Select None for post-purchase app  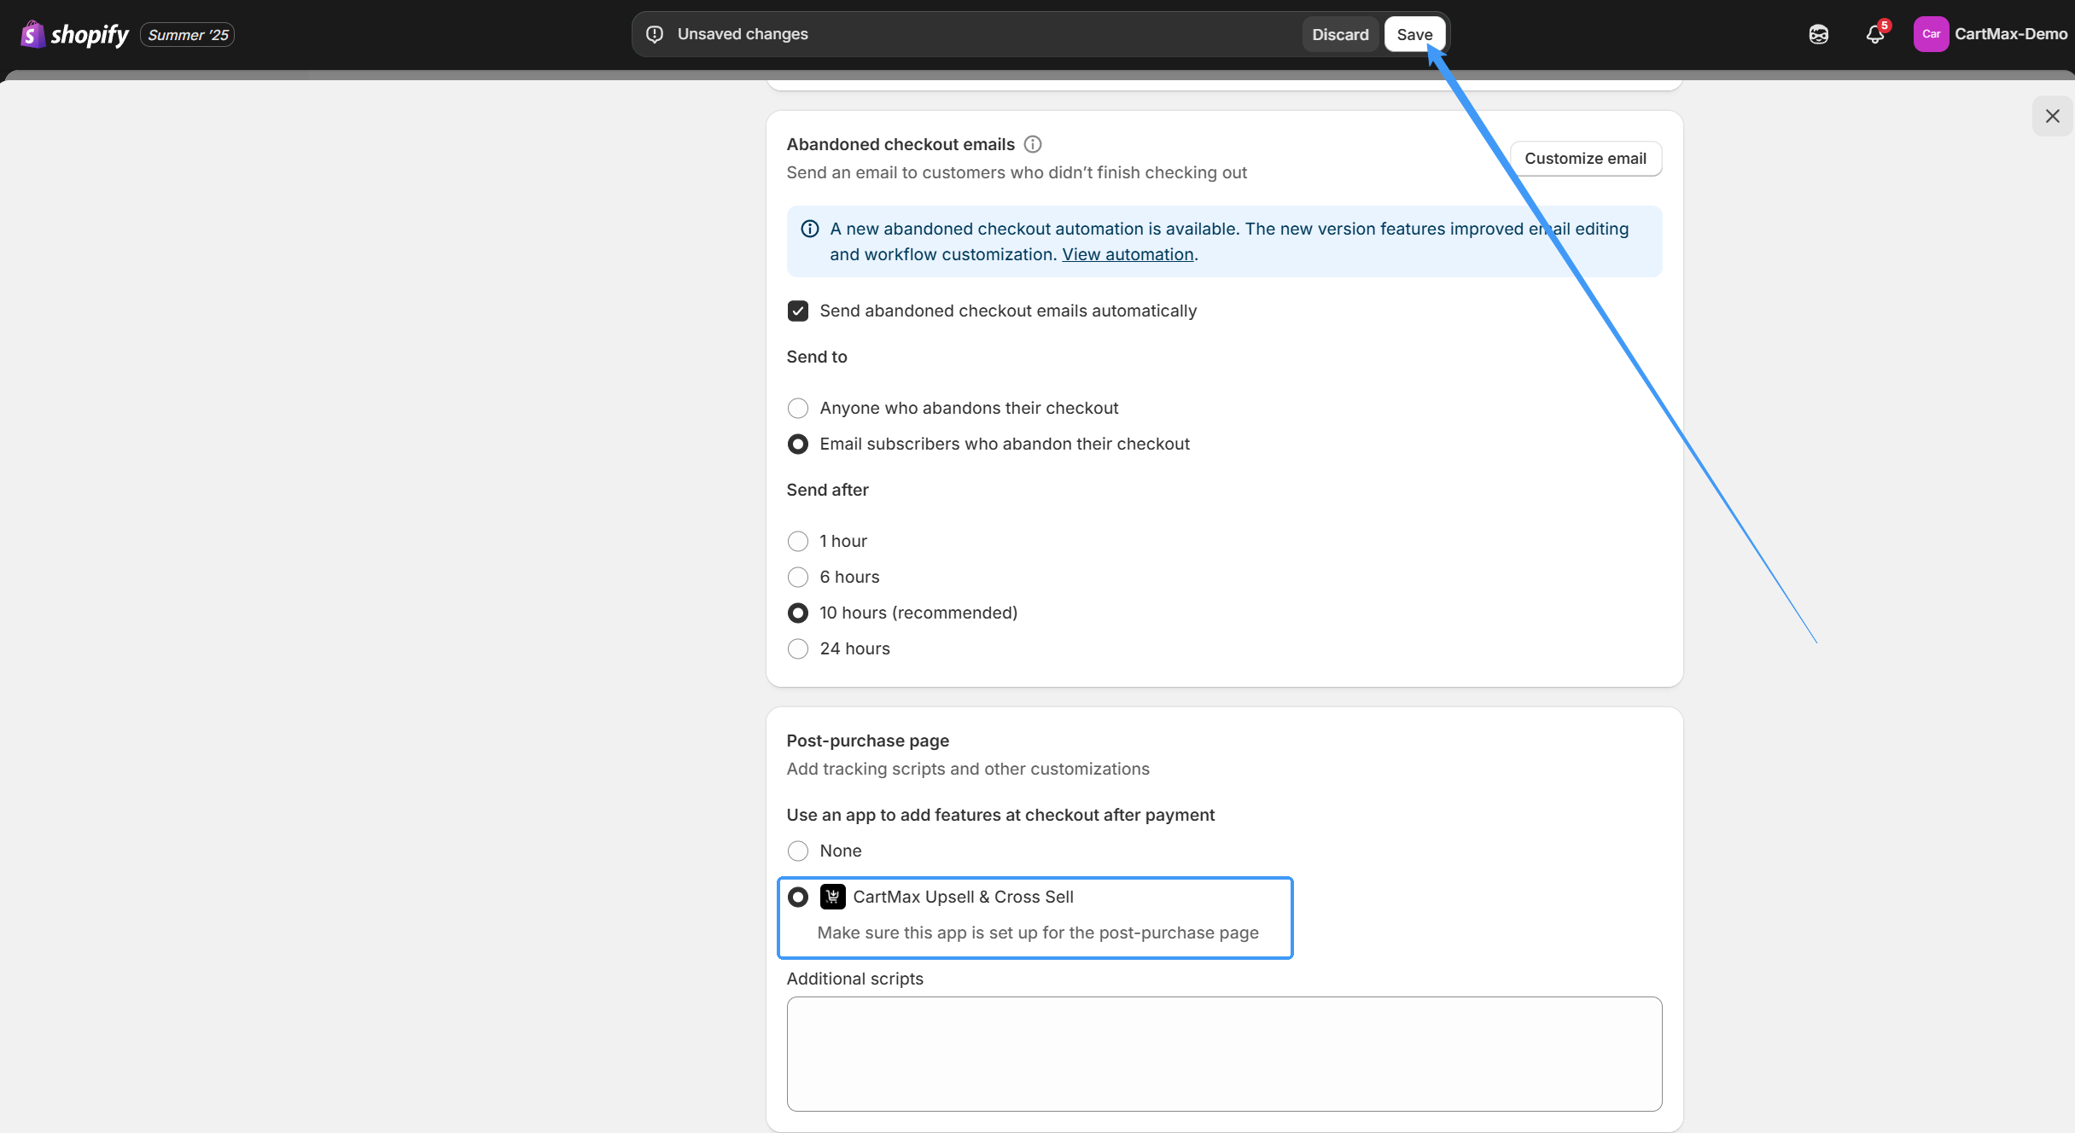[x=798, y=851]
